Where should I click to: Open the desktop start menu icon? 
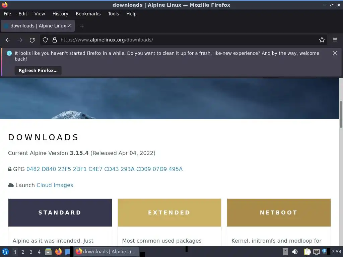pos(5,252)
